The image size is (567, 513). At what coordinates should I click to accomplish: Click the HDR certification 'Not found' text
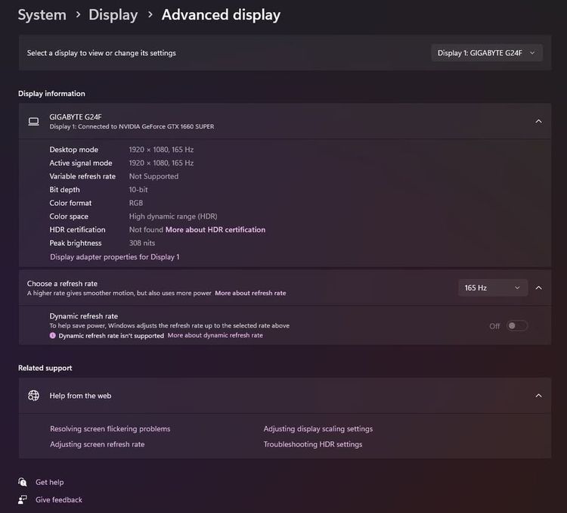click(146, 230)
